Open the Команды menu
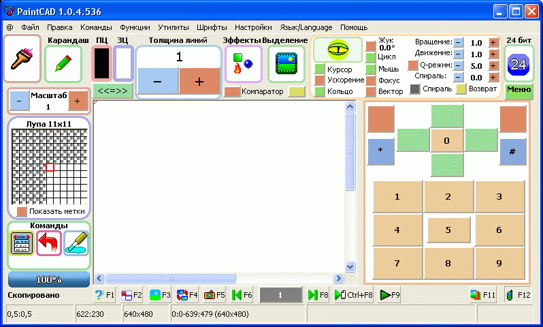 click(96, 27)
